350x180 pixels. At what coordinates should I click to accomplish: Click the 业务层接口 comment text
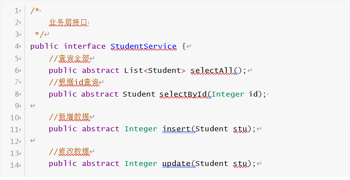pos(68,22)
